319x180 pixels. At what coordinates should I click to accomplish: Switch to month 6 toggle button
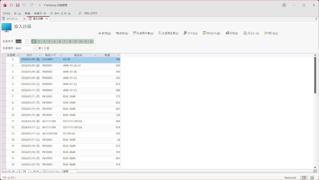point(60,42)
